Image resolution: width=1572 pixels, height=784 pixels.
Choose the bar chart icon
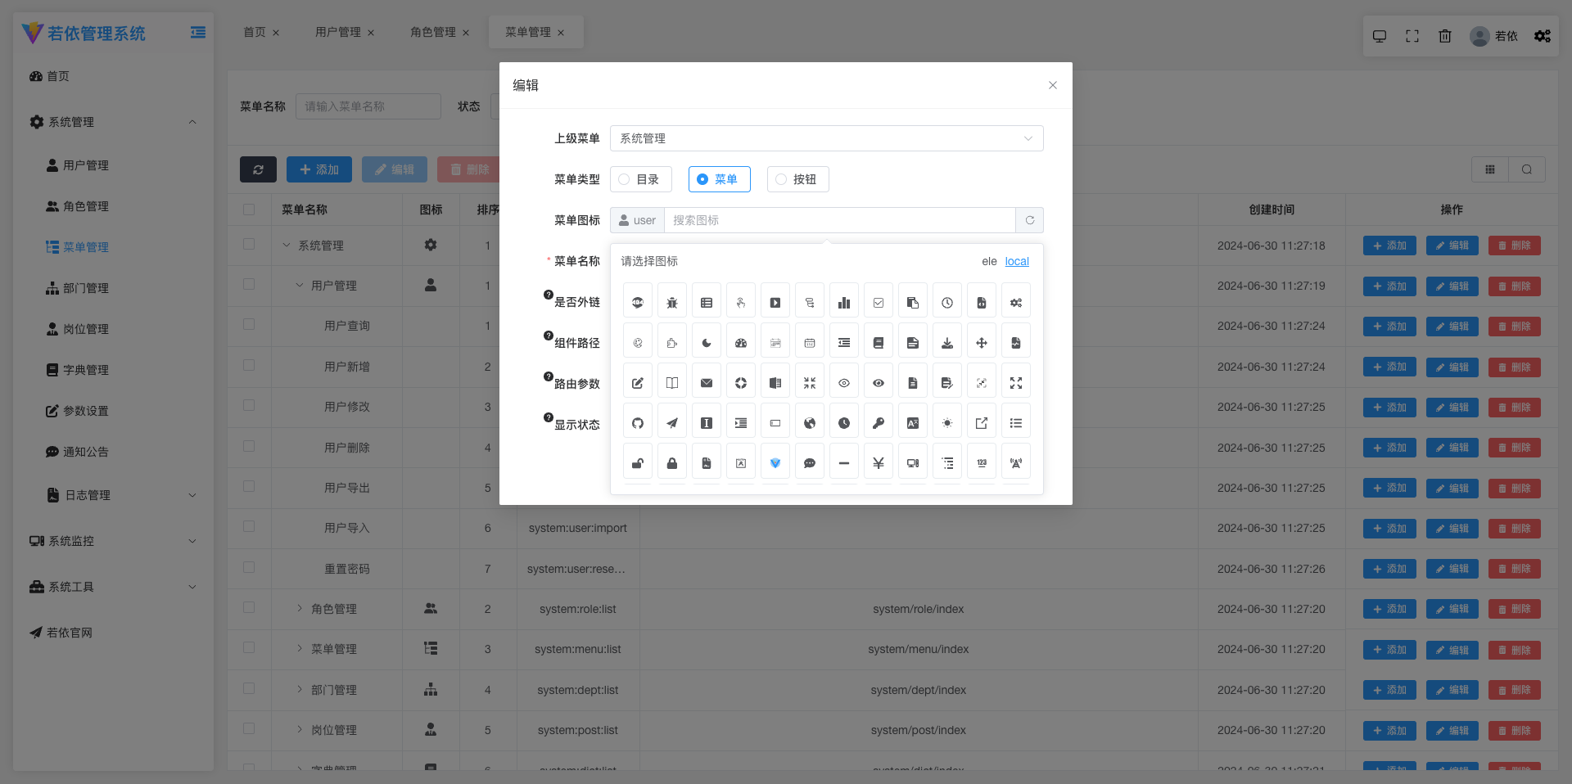[844, 303]
